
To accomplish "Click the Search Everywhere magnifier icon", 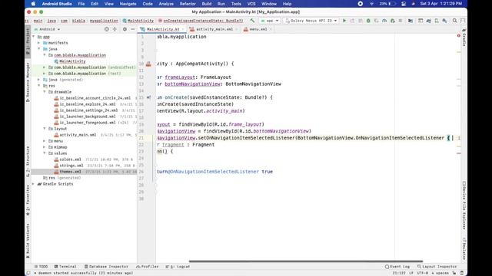I will coord(454,21).
